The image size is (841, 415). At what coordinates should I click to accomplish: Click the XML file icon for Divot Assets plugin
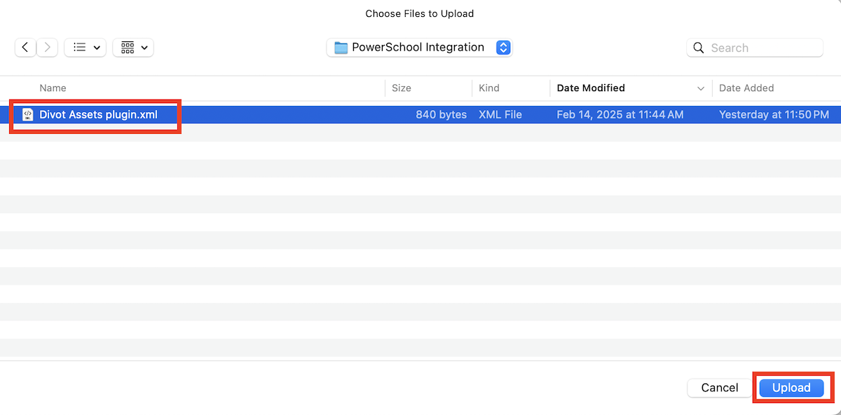tap(27, 114)
